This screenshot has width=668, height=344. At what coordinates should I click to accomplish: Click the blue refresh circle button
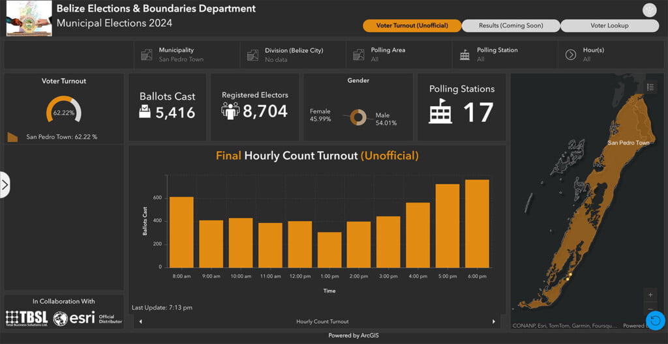tap(656, 320)
